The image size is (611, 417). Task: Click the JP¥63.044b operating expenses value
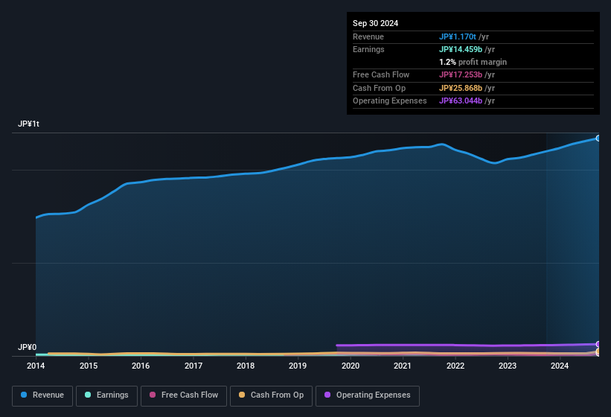461,101
